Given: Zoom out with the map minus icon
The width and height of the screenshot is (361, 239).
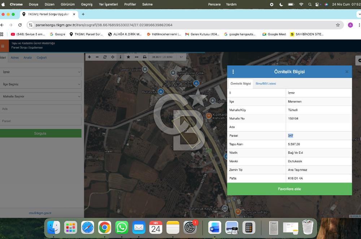Looking at the screenshot, I should (x=97, y=57).
